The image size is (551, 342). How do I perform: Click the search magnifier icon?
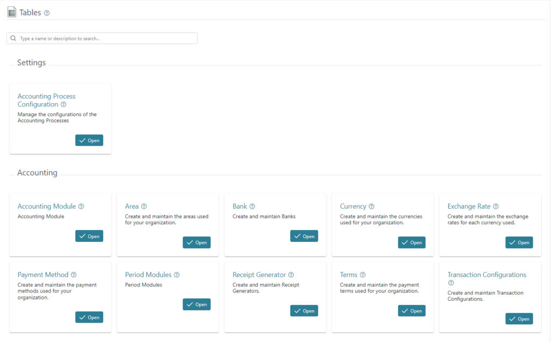point(13,38)
